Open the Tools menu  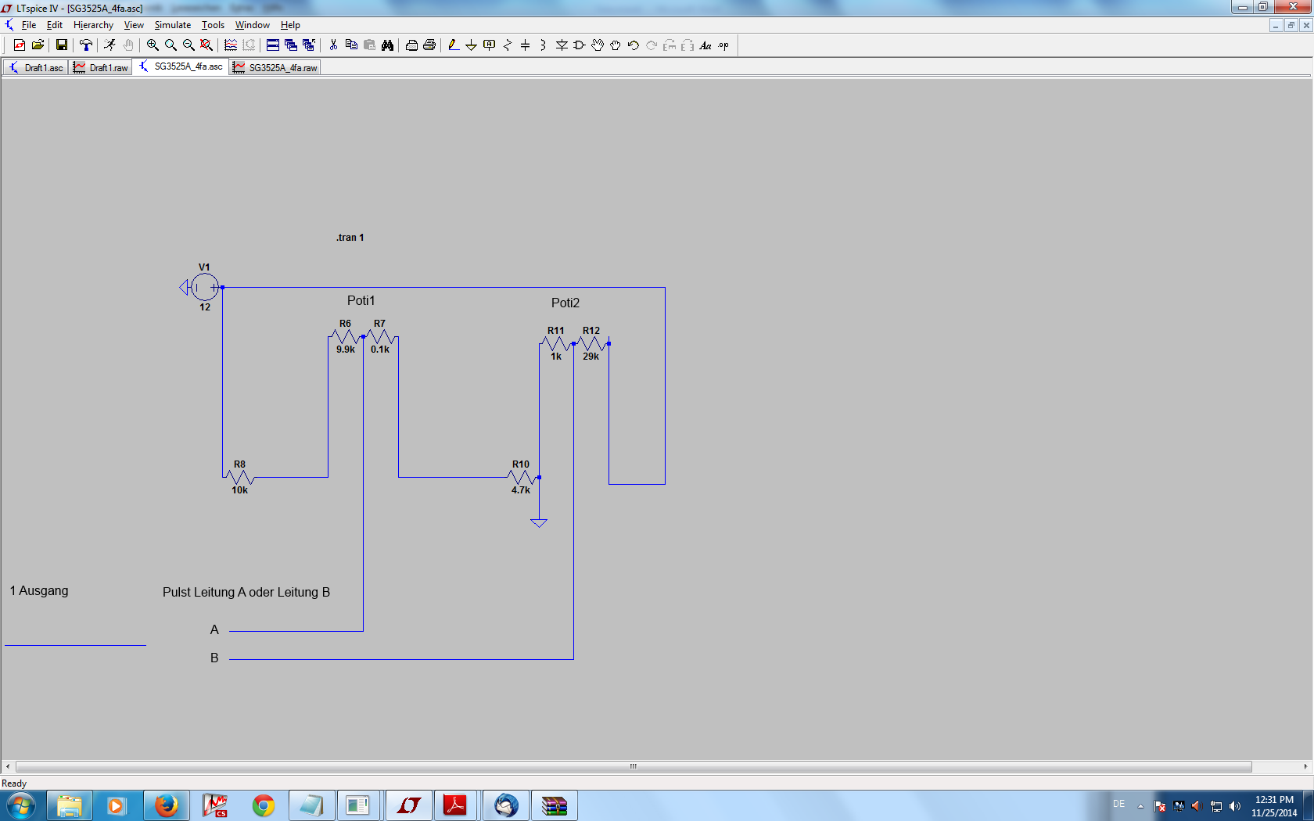[x=213, y=25]
